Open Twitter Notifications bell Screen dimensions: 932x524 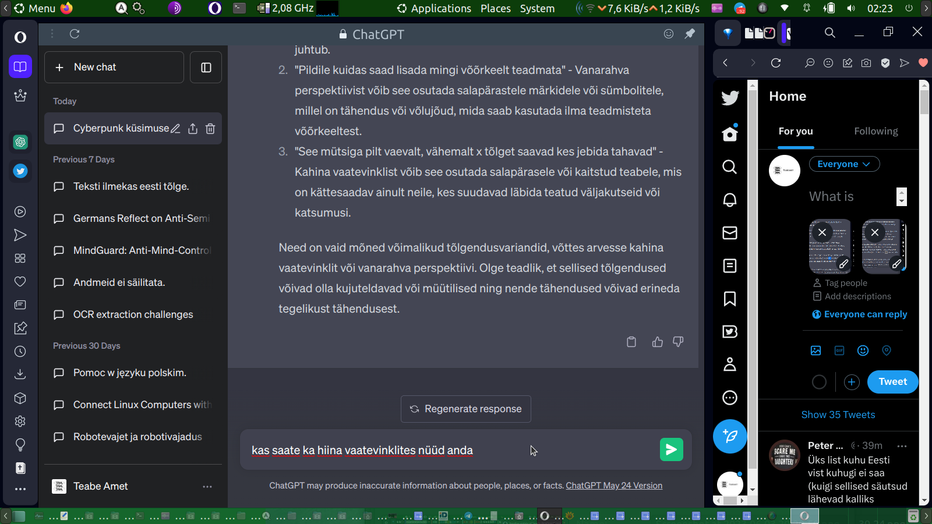click(730, 200)
